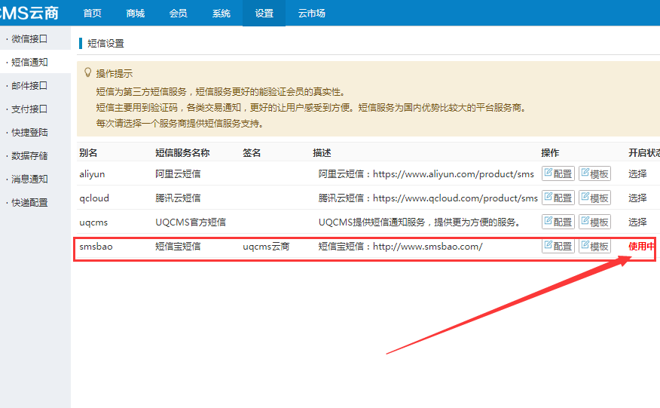Open 短信通知 in the sidebar
660x408 pixels.
(x=29, y=63)
